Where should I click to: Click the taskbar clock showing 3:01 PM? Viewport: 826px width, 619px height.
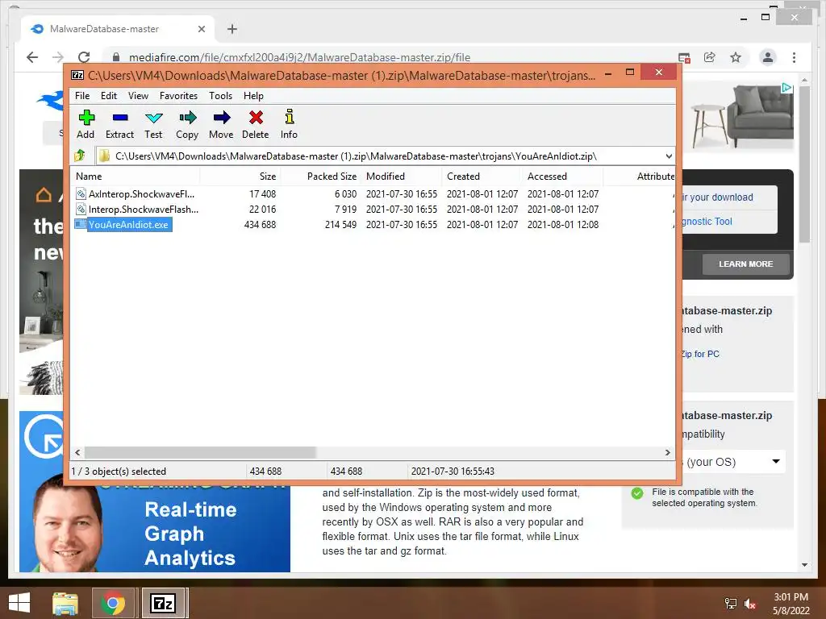[x=791, y=604]
